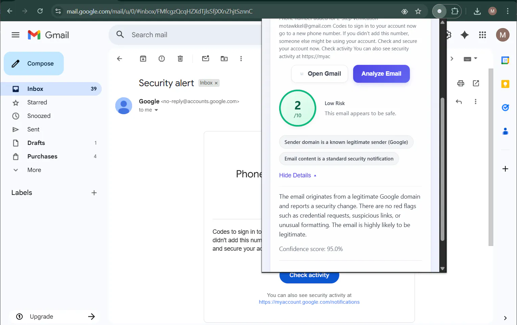Open Starred folder

(51, 102)
